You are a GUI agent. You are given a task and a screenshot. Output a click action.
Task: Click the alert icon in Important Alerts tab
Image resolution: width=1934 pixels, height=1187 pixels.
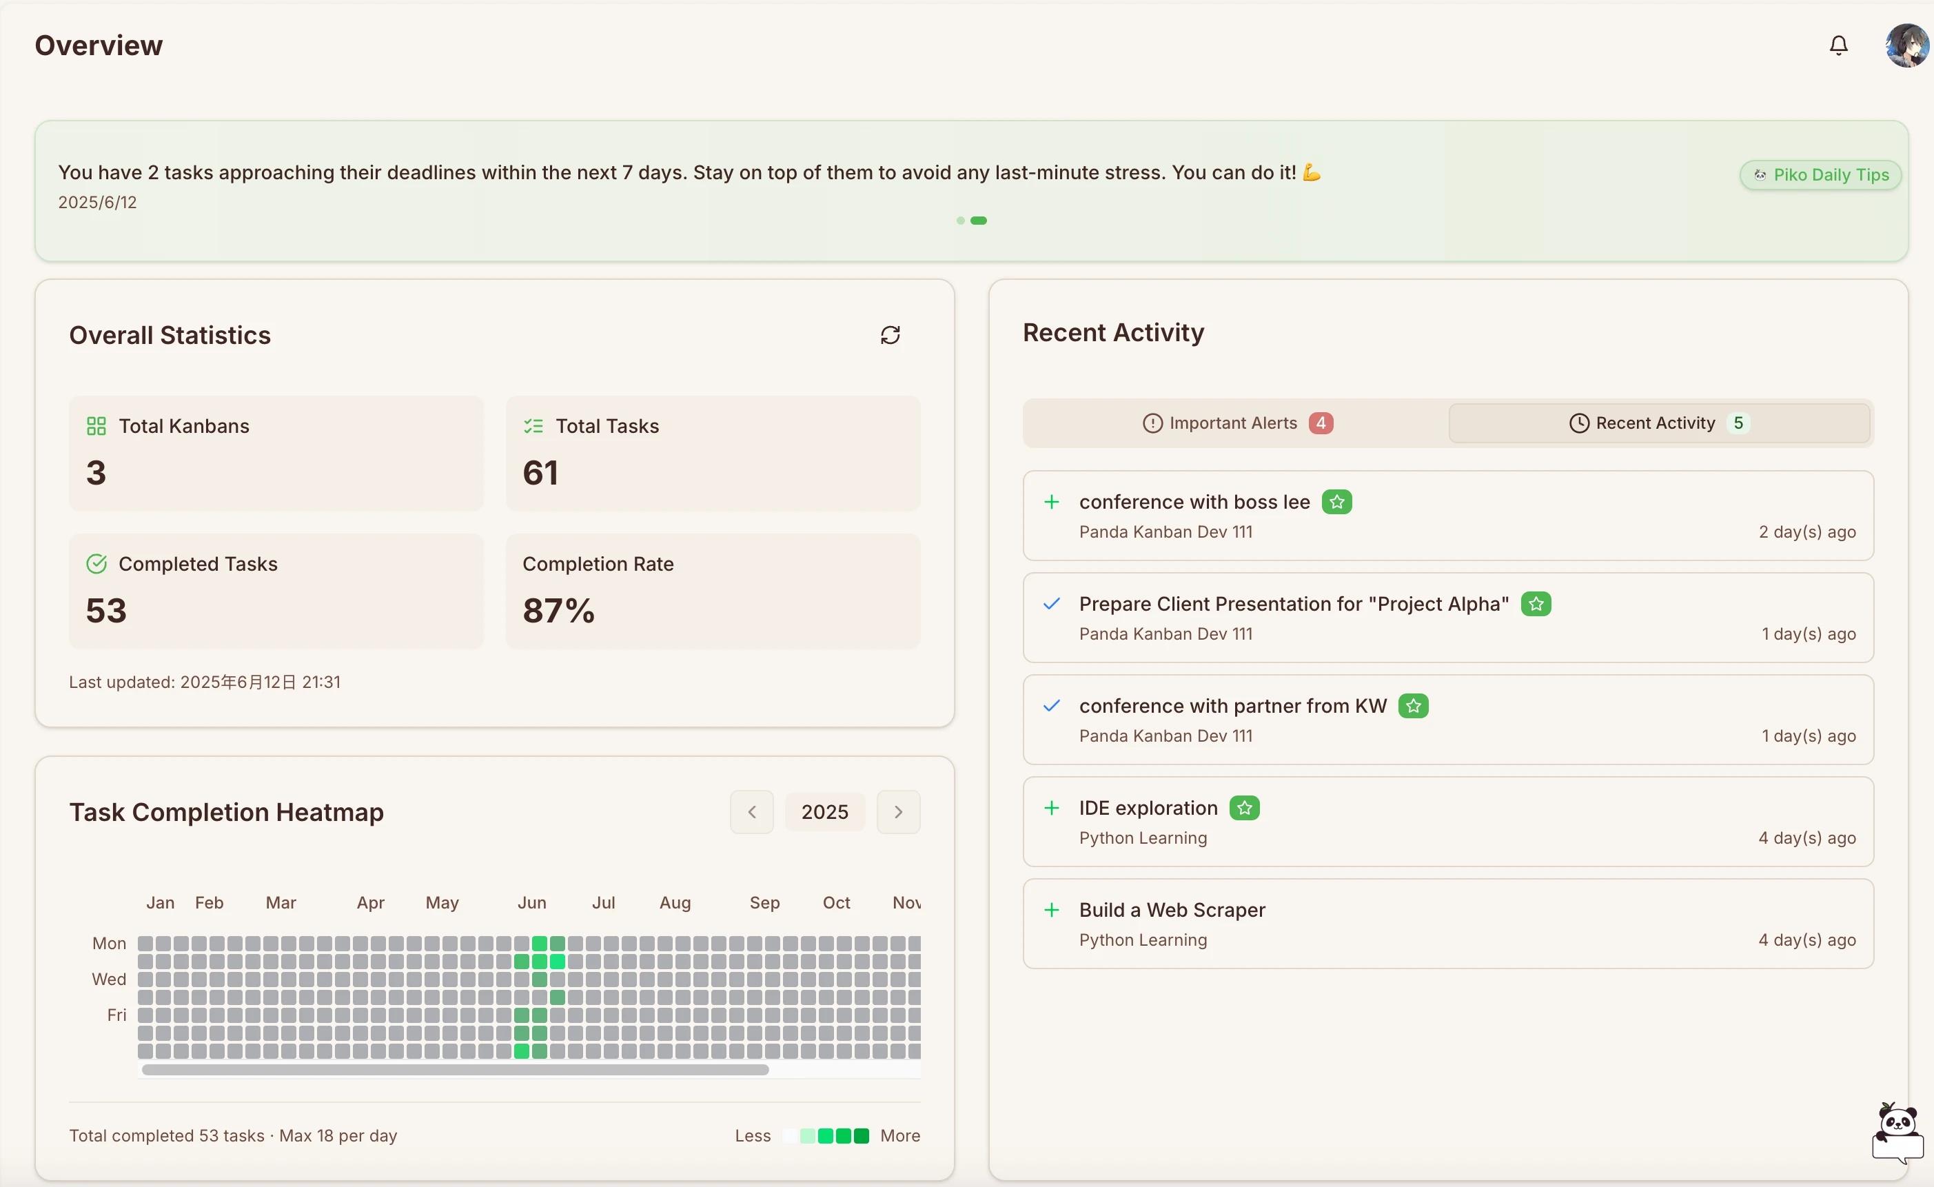(1152, 423)
